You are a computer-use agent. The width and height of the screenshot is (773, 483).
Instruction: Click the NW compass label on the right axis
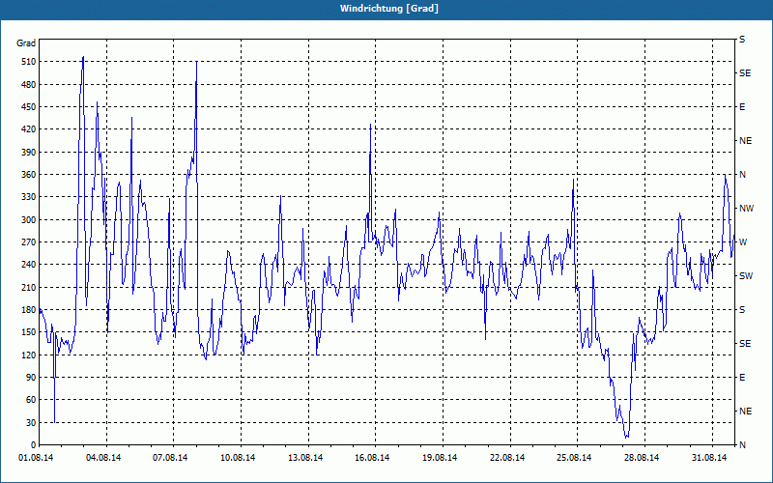click(x=747, y=209)
